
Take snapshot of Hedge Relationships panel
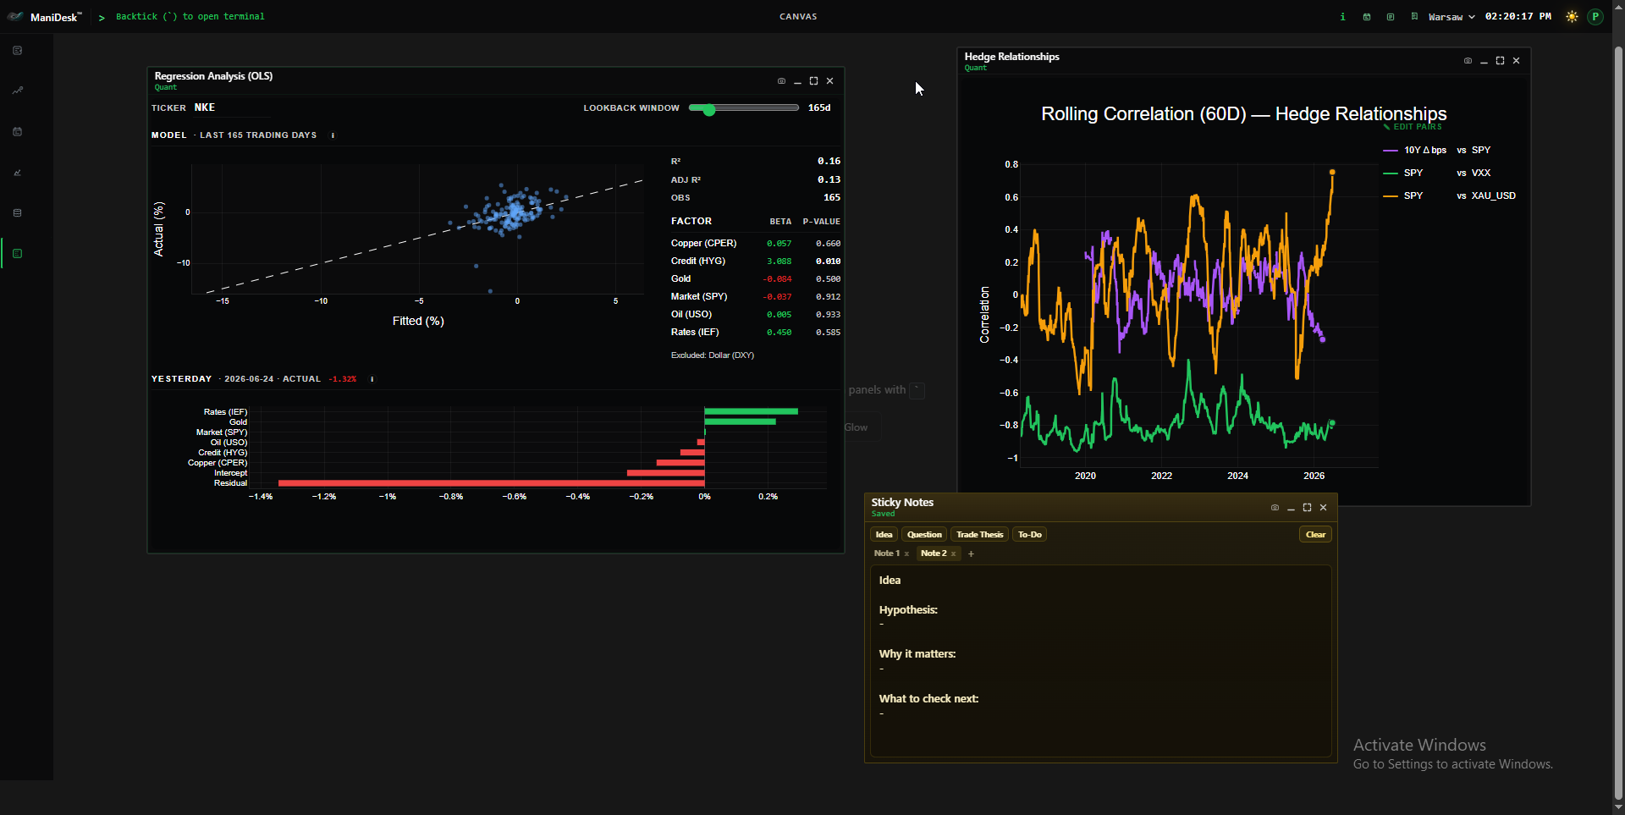[1468, 61]
